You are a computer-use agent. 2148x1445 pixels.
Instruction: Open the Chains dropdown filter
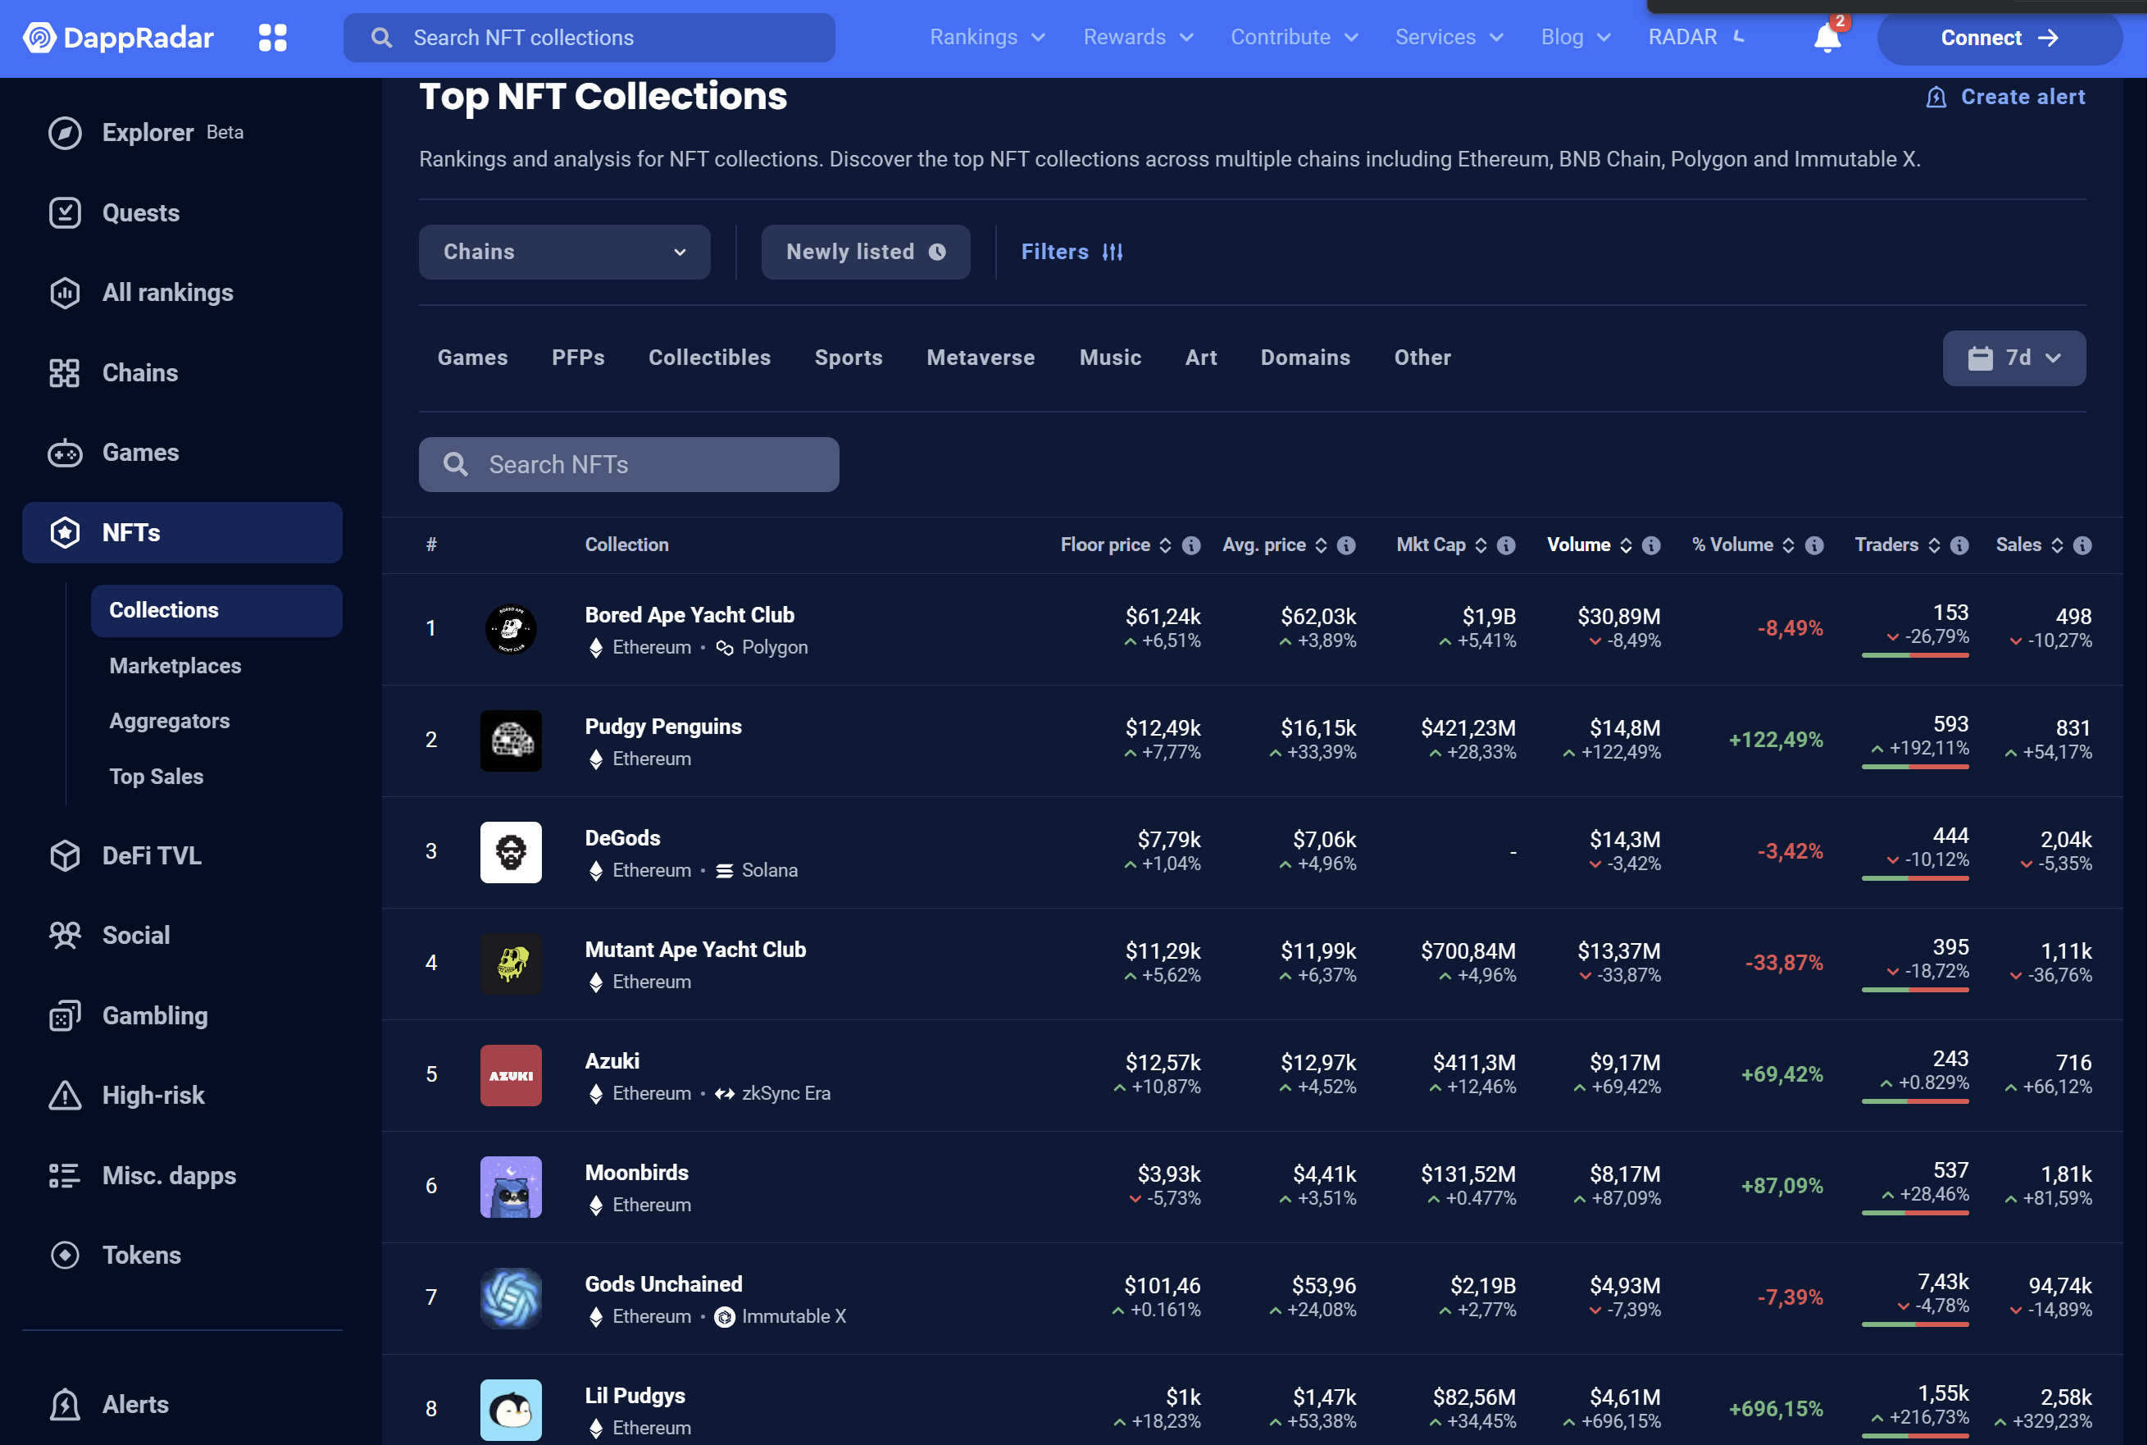[x=564, y=253]
